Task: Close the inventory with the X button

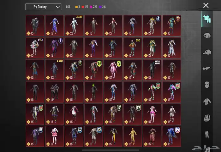Action: click(x=206, y=5)
